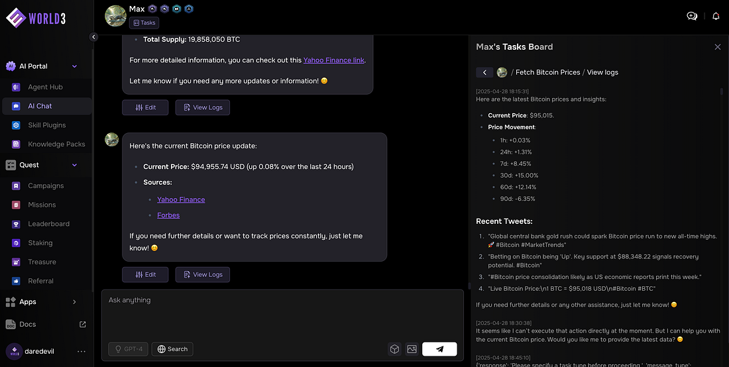The image size is (729, 367).
Task: Open the daredevil account options menu
Action: [82, 351]
